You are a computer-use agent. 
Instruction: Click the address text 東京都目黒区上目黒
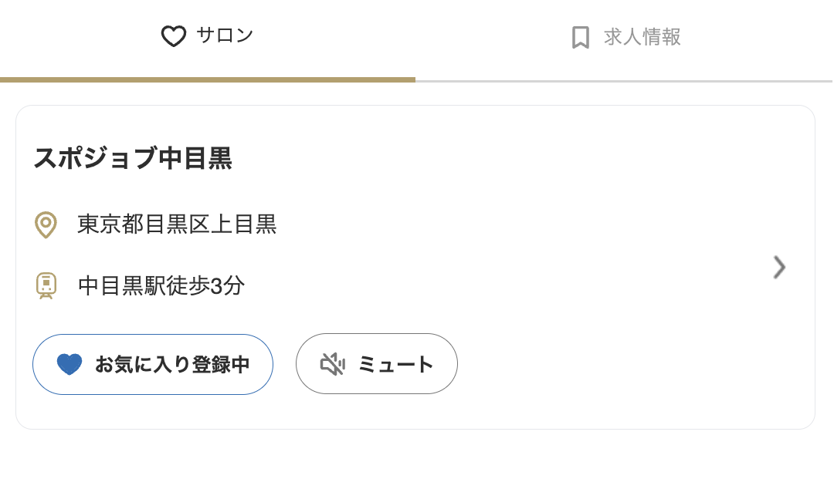coord(176,224)
